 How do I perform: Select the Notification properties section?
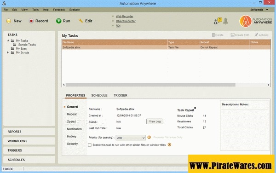(x=74, y=129)
